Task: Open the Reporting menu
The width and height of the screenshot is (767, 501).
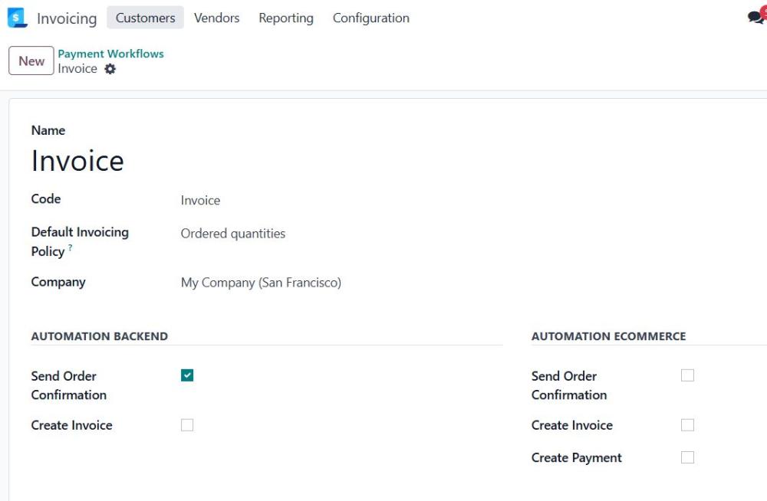Action: 286,18
